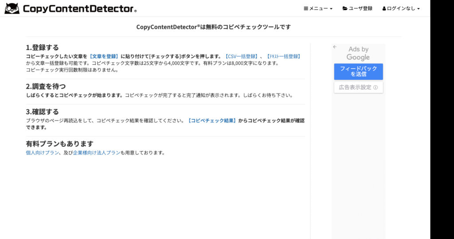Click the 広告表示設定 button
This screenshot has height=239, width=454.
[358, 87]
